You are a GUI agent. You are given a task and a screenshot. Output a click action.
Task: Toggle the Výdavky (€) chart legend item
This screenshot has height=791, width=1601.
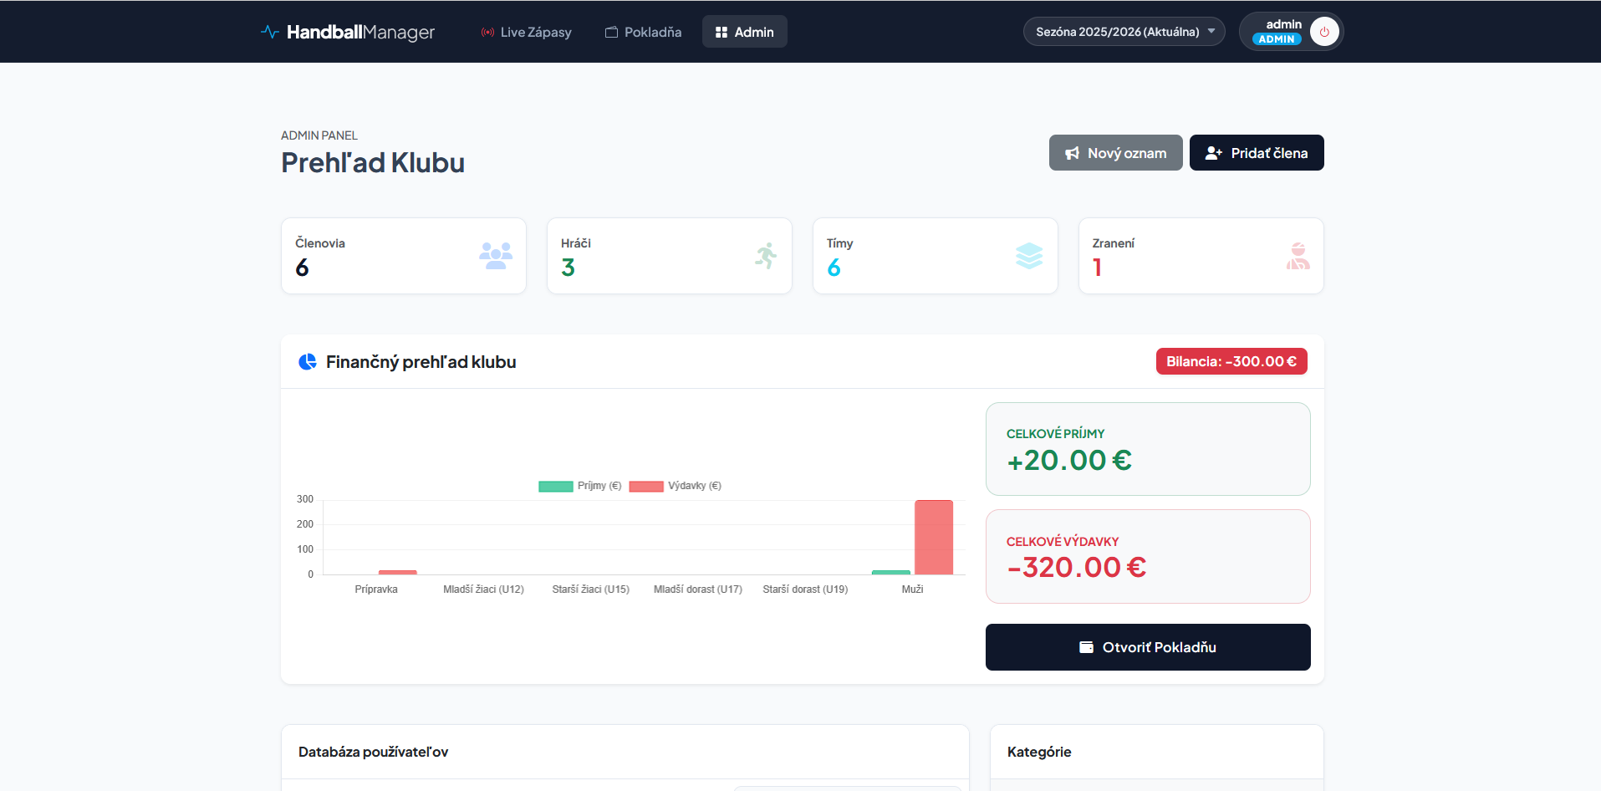coord(676,486)
